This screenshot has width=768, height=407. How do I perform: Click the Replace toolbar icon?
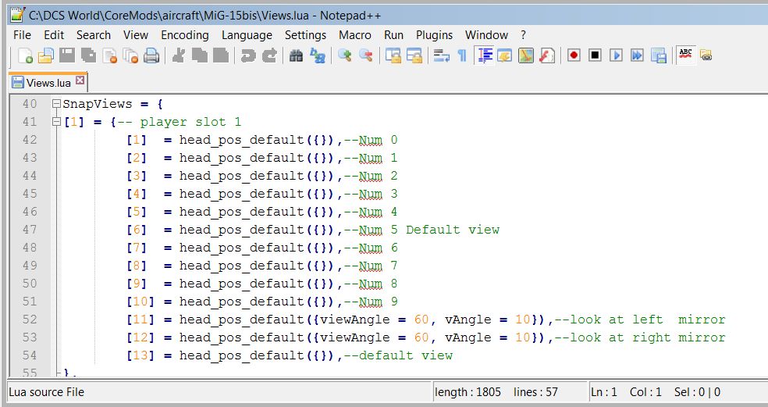tap(318, 55)
